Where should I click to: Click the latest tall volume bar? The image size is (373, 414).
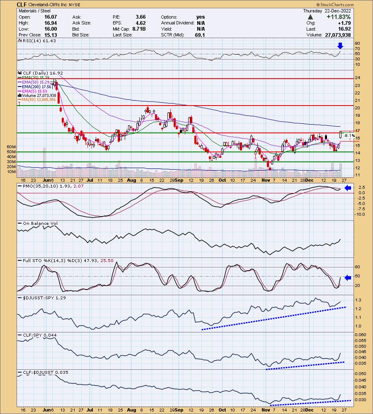[341, 170]
